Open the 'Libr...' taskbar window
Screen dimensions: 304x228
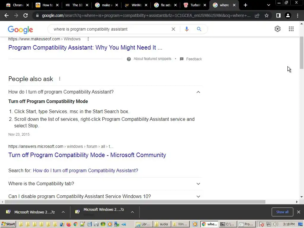tap(144, 224)
